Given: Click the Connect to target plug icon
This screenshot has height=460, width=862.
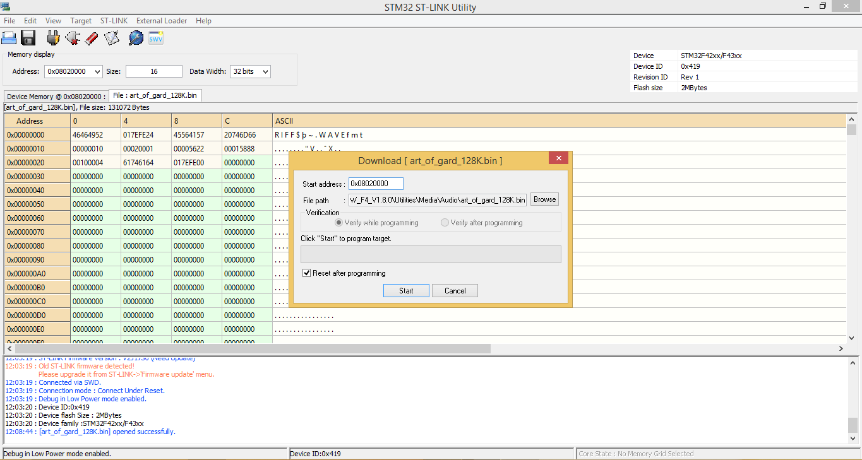Looking at the screenshot, I should coord(53,38).
